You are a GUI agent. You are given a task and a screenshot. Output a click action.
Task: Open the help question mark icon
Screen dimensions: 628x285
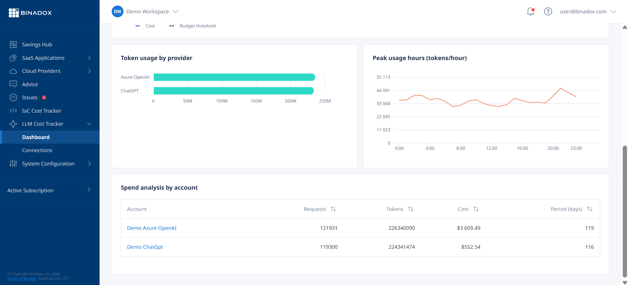[548, 11]
